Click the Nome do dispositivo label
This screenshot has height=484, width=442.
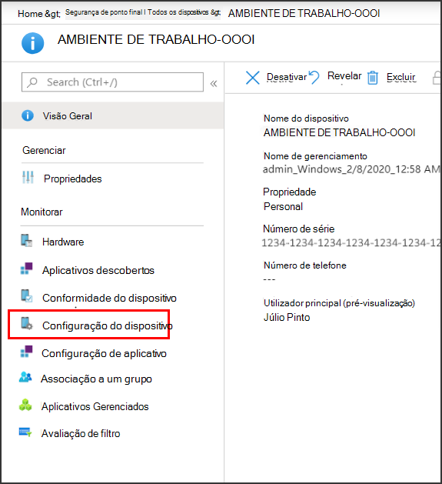click(x=306, y=118)
